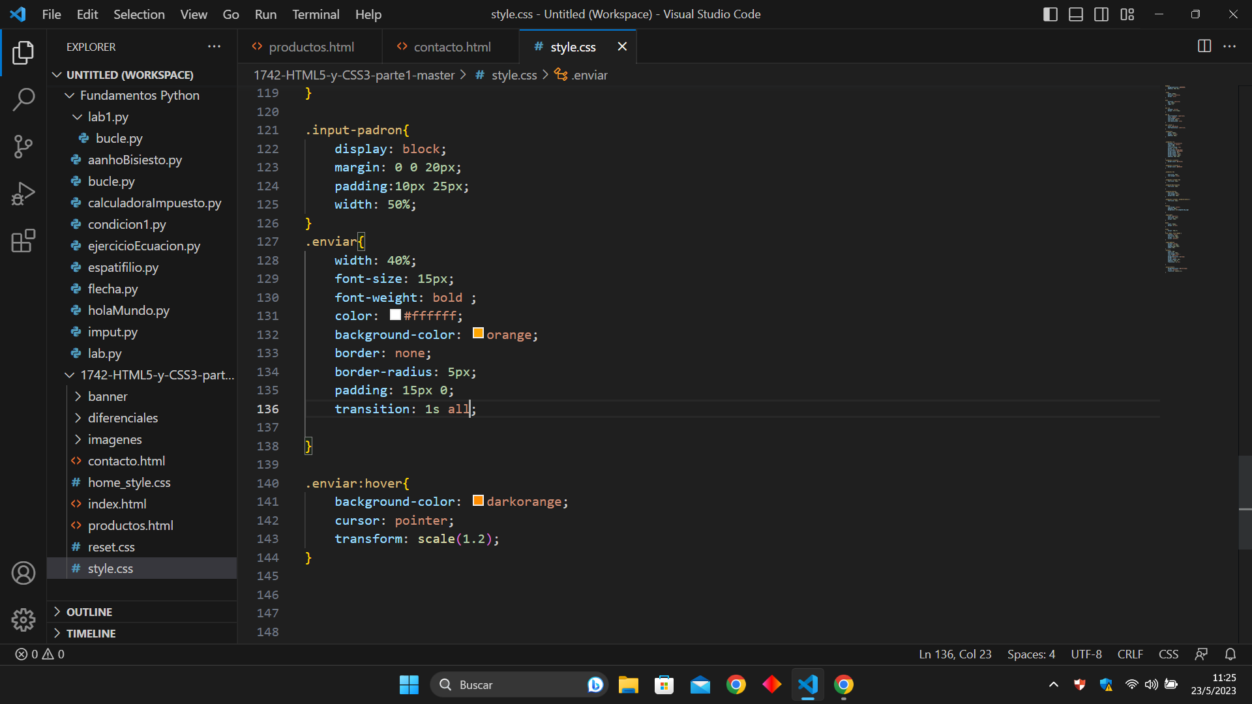Click the VS Code logo application menu icon
This screenshot has width=1252, height=704.
18,14
